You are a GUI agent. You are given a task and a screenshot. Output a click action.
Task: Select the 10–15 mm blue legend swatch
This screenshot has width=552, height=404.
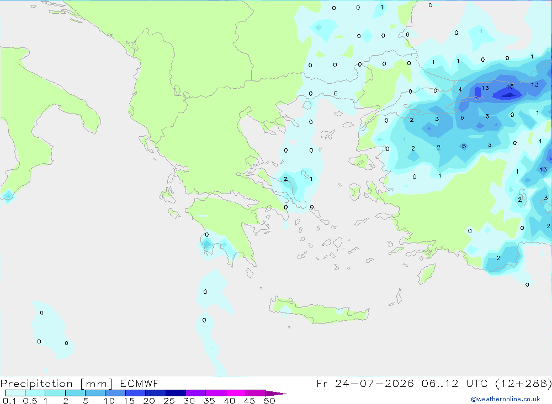(115, 393)
